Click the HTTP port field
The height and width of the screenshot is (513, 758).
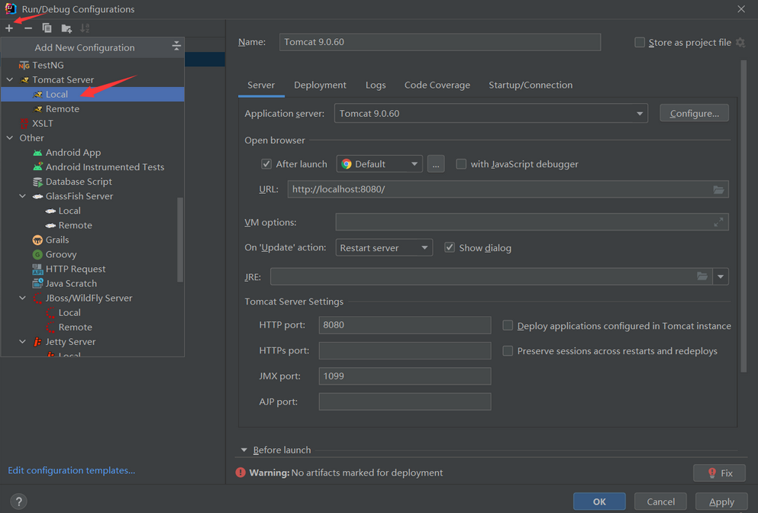tap(405, 325)
